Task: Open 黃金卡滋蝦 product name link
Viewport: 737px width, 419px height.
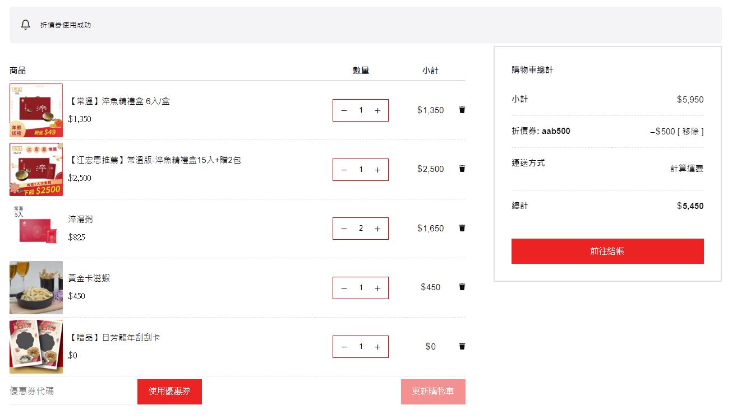Action: [89, 278]
